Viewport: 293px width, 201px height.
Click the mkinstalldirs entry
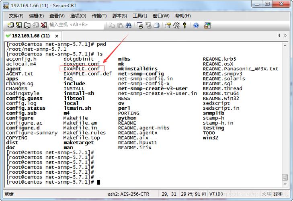pos(138,69)
